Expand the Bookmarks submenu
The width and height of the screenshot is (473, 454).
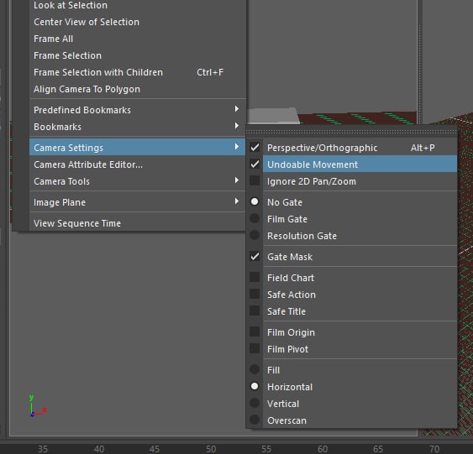coord(138,127)
